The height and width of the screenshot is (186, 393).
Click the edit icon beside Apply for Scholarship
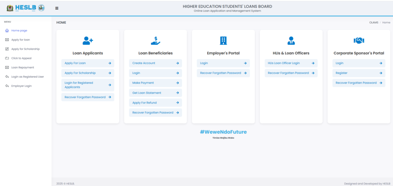7,49
